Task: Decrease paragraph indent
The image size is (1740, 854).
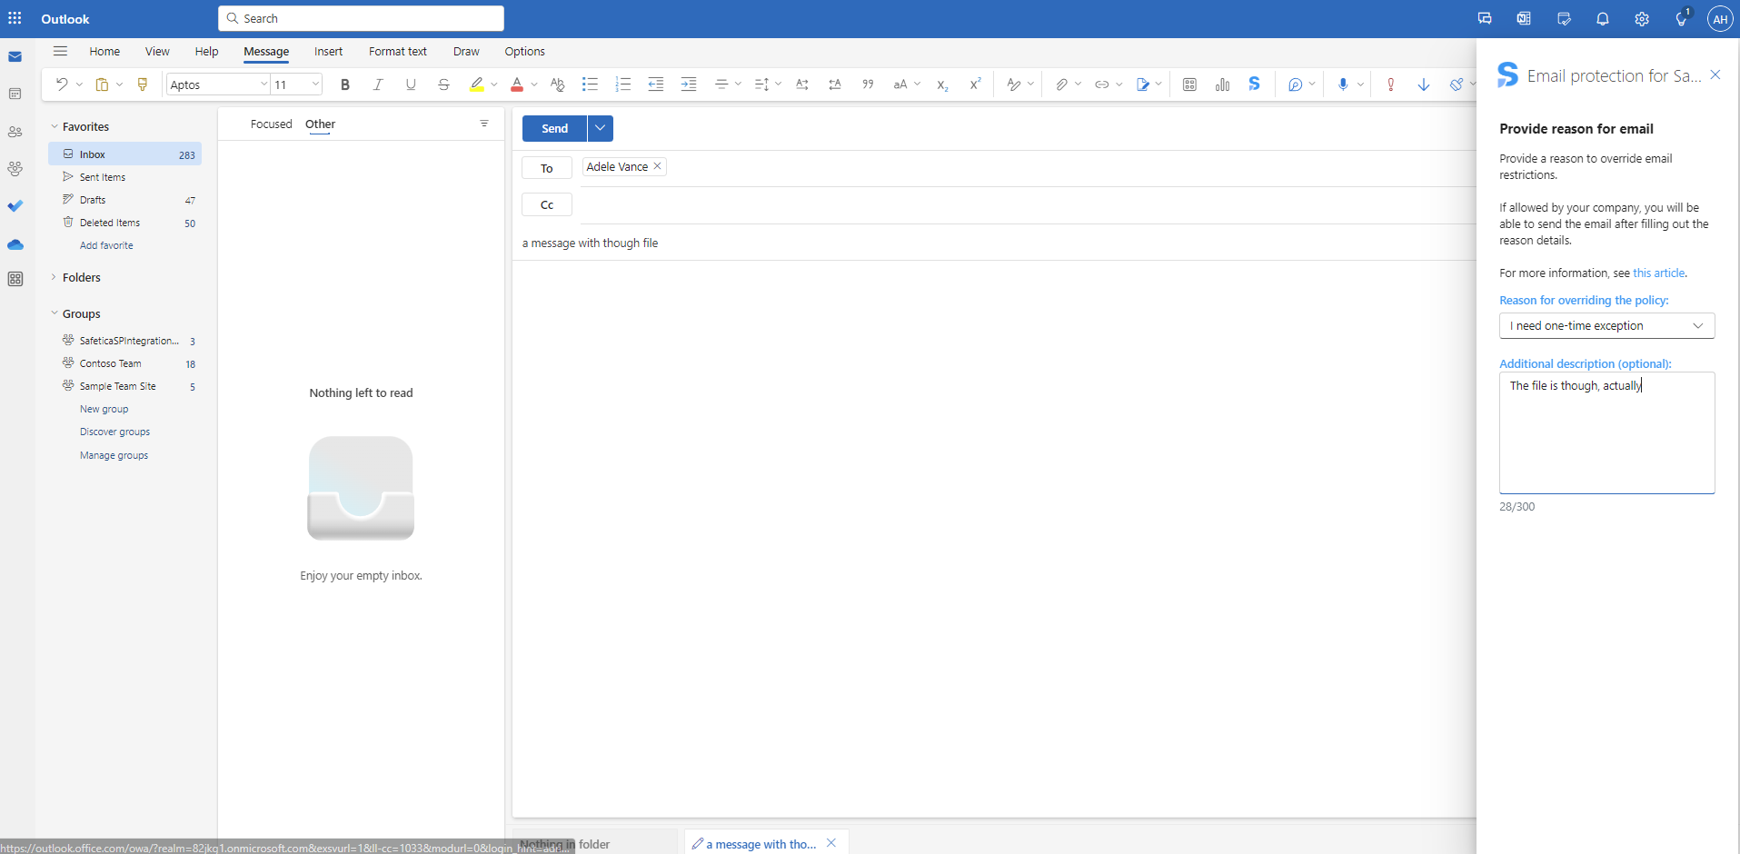Action: [655, 84]
